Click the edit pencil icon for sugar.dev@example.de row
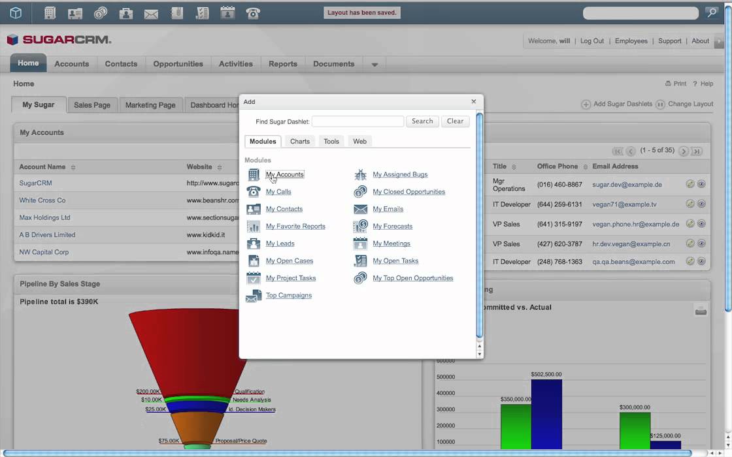Image resolution: width=732 pixels, height=457 pixels. pos(690,184)
